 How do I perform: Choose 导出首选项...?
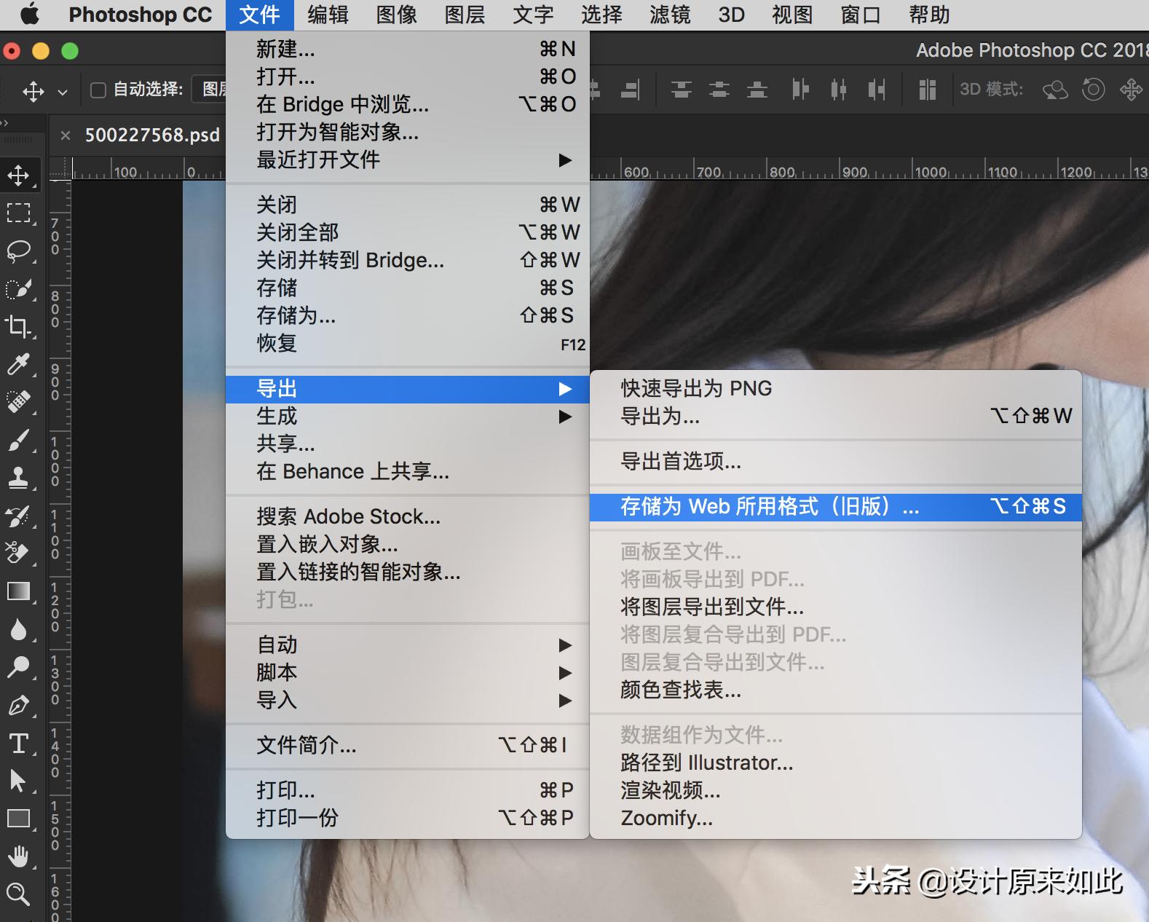[836, 461]
